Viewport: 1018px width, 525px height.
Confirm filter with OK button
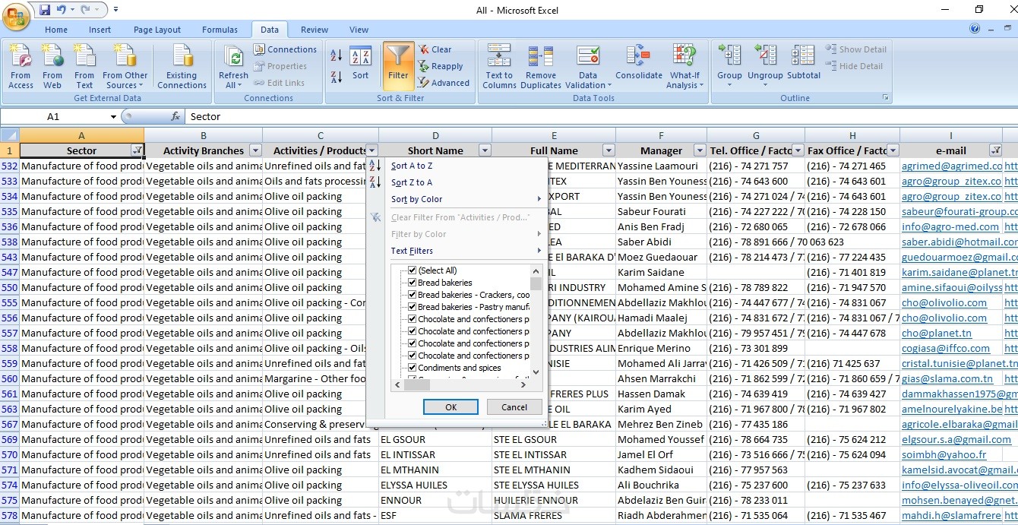(x=451, y=407)
